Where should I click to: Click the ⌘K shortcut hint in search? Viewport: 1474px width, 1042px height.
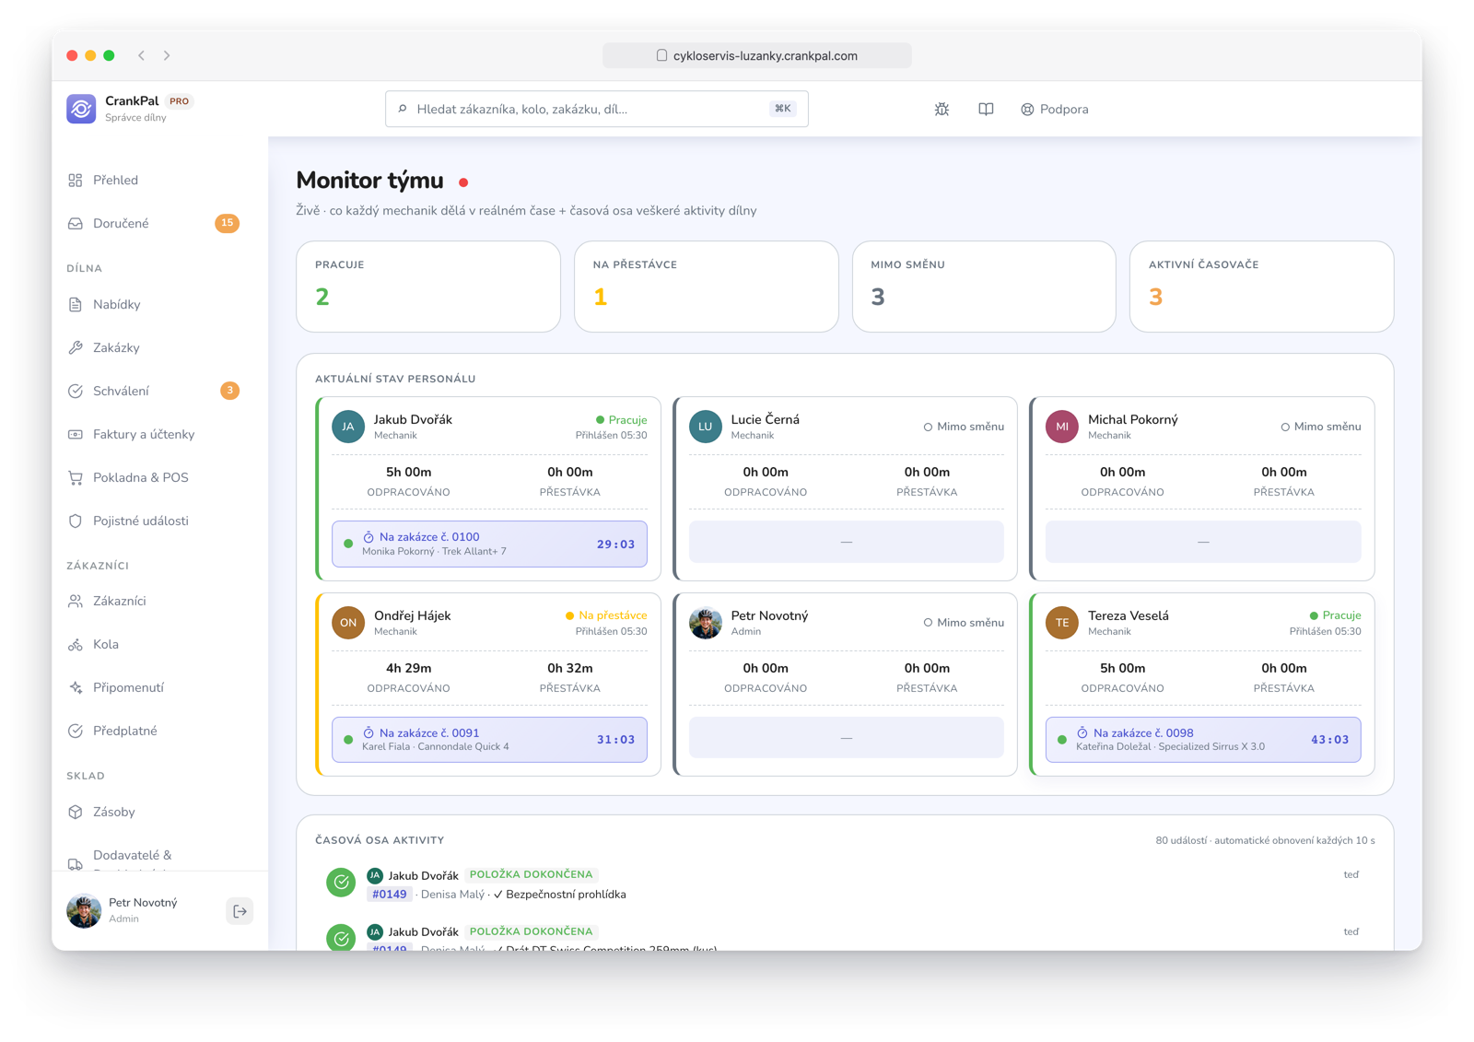[783, 109]
